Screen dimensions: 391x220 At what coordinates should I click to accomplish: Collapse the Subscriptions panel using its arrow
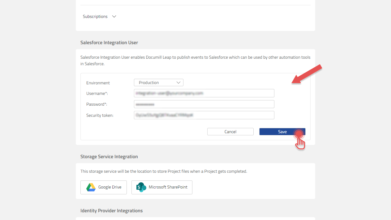tap(114, 16)
